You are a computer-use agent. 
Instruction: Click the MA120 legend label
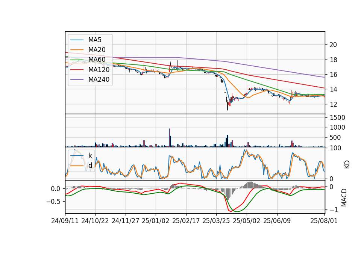tap(99, 69)
